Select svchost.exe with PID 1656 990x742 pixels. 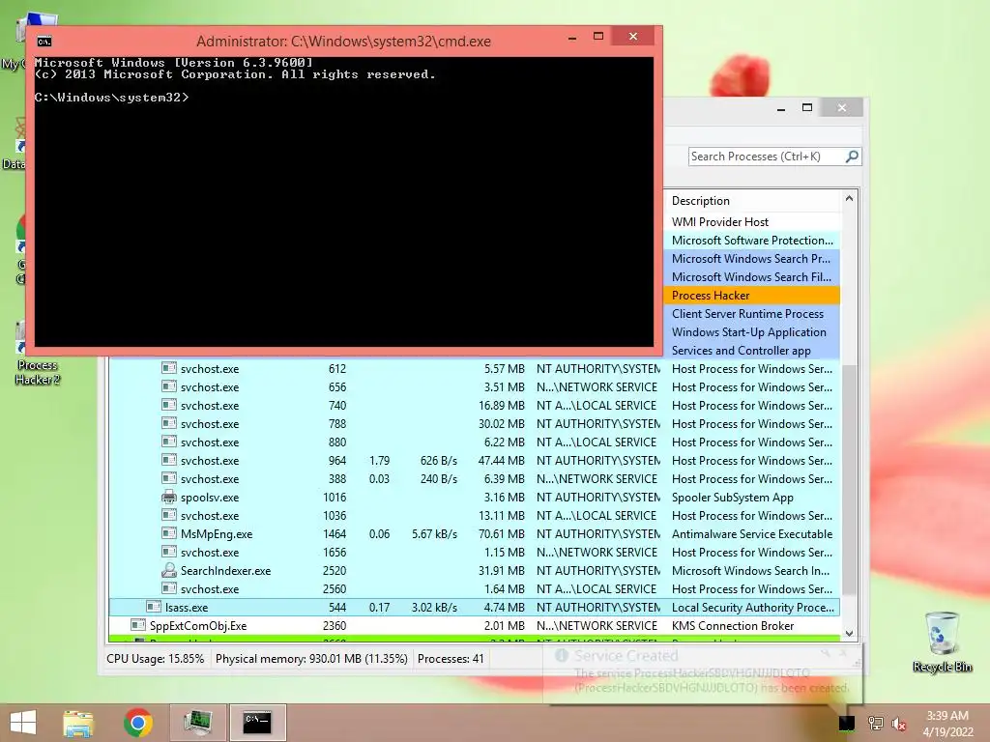coord(474,552)
